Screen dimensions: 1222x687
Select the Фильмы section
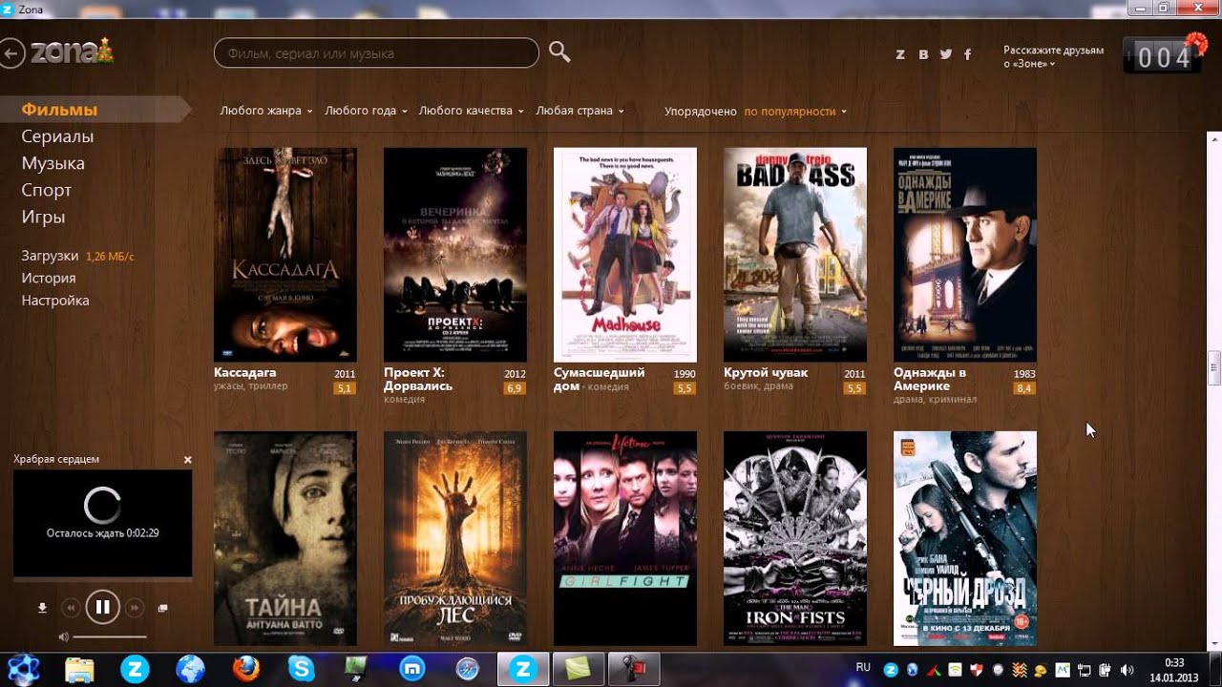[x=59, y=110]
